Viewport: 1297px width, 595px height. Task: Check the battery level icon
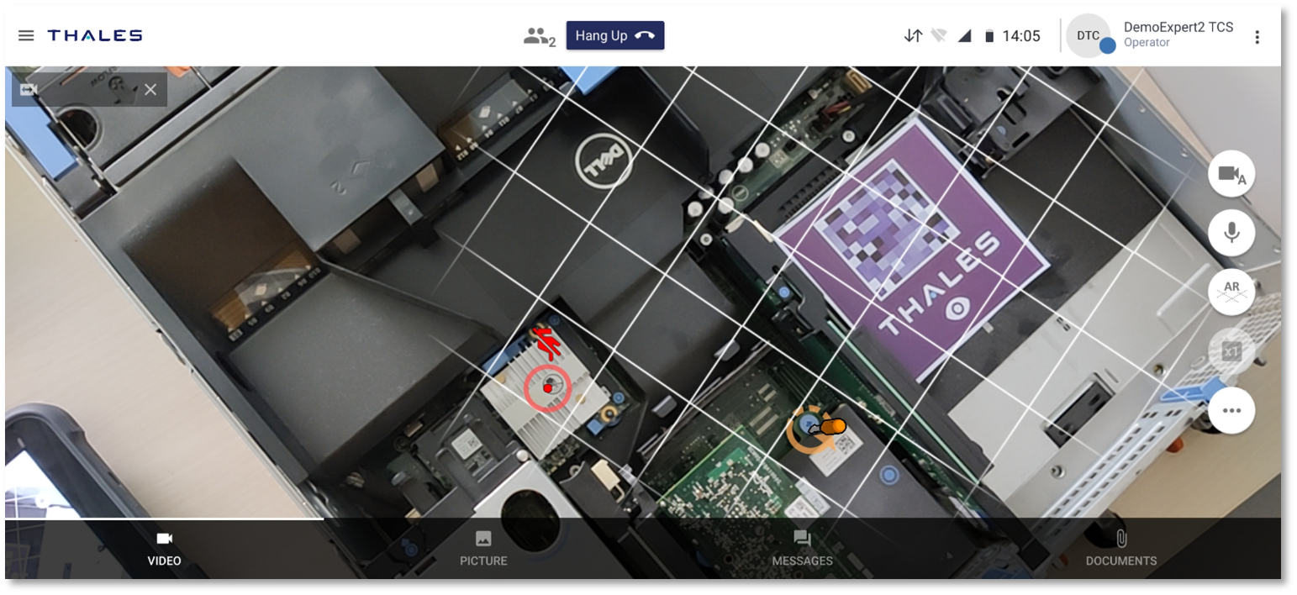click(x=989, y=36)
